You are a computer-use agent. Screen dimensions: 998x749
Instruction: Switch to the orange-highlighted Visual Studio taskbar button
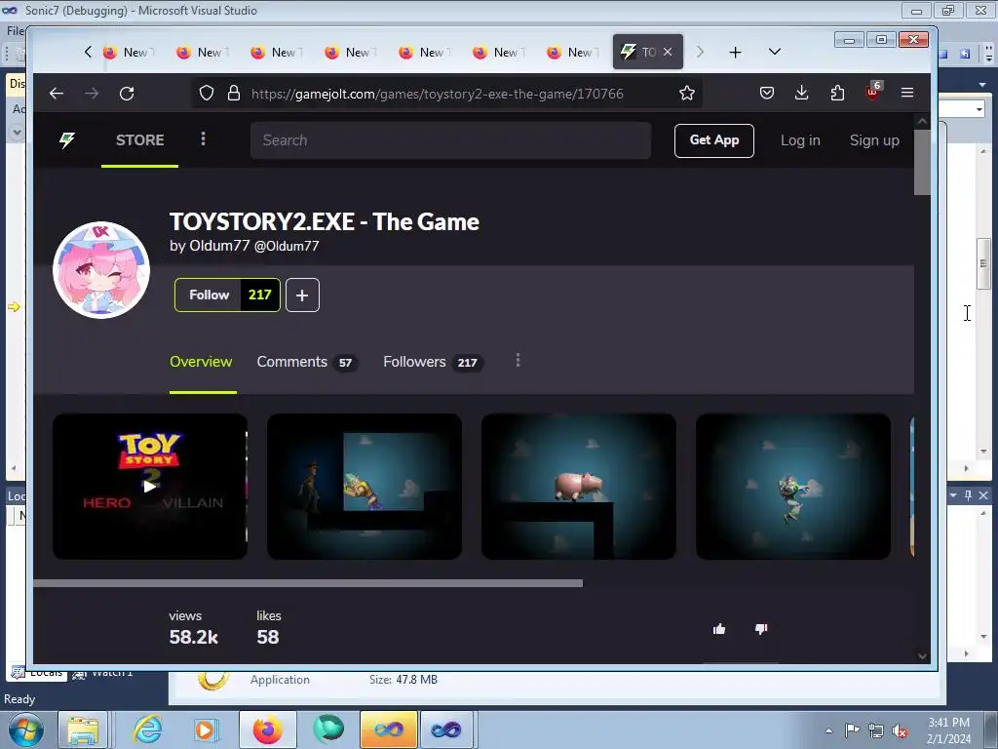coord(389,729)
